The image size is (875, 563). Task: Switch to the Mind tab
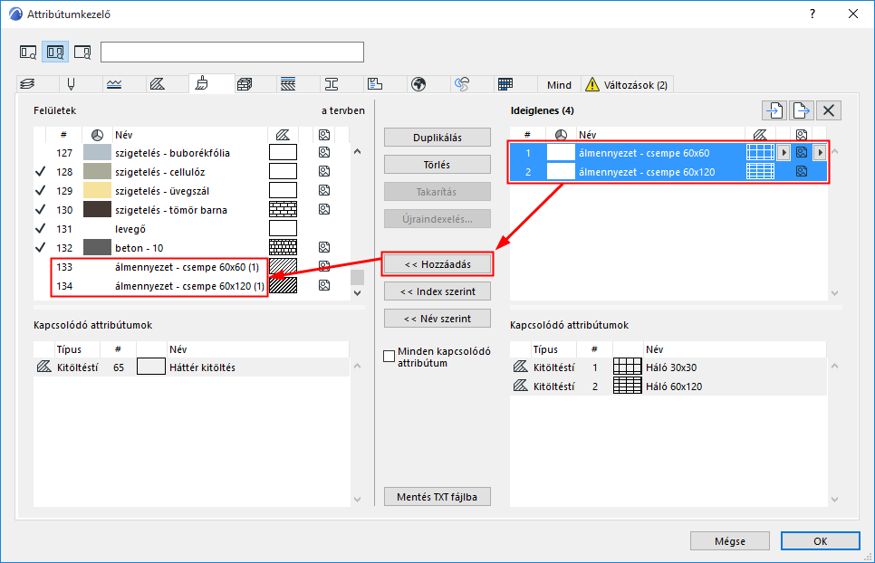point(559,85)
